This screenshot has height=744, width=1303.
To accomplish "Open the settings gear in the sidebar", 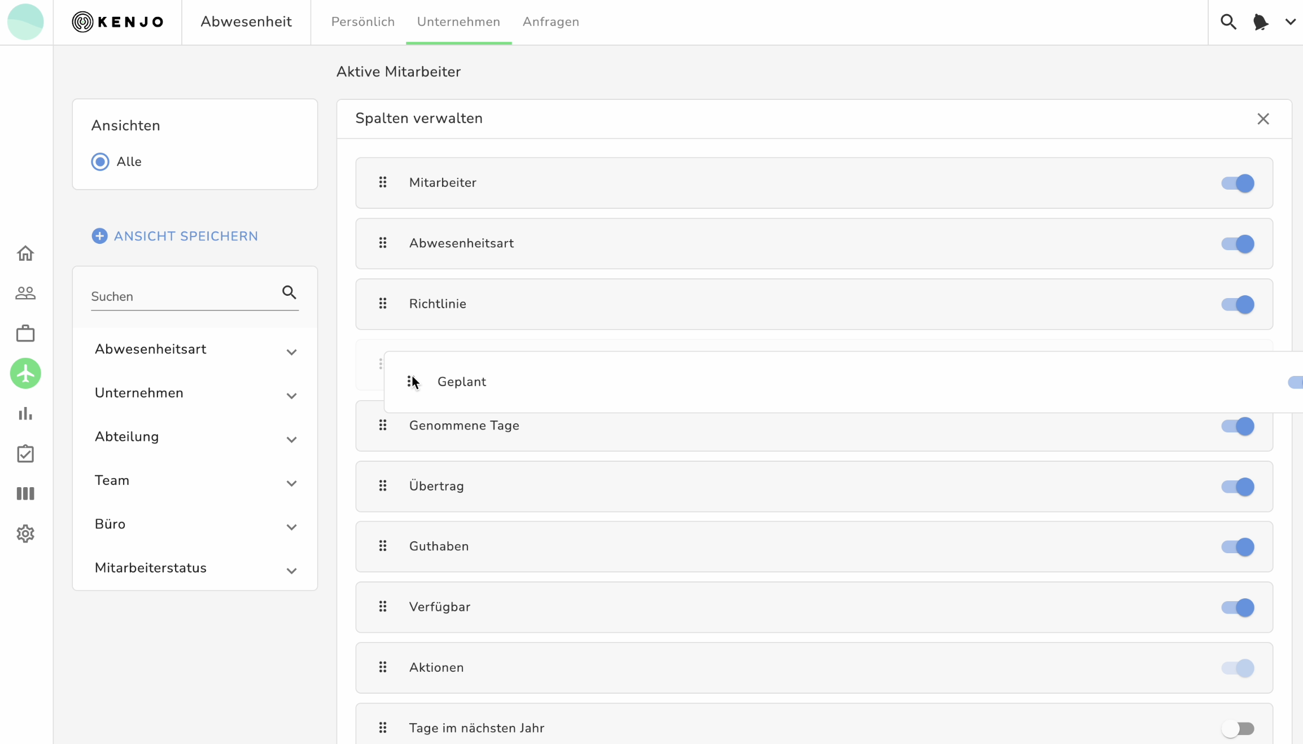I will 25,533.
